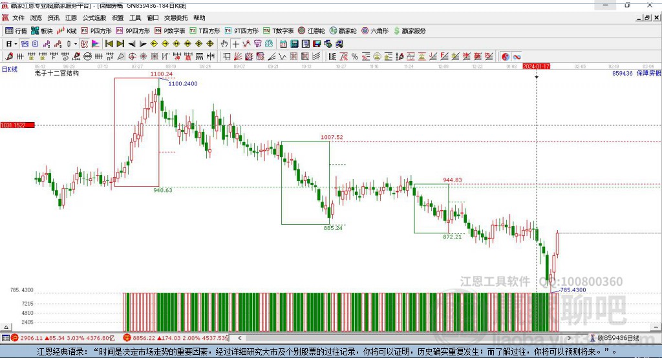Screen dimensions: 662x358
Task: Click the calendar date icon
Action: coord(283,44)
